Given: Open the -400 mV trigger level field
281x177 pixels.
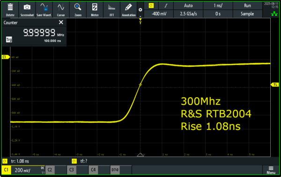Looking at the screenshot, I should coord(159,14).
